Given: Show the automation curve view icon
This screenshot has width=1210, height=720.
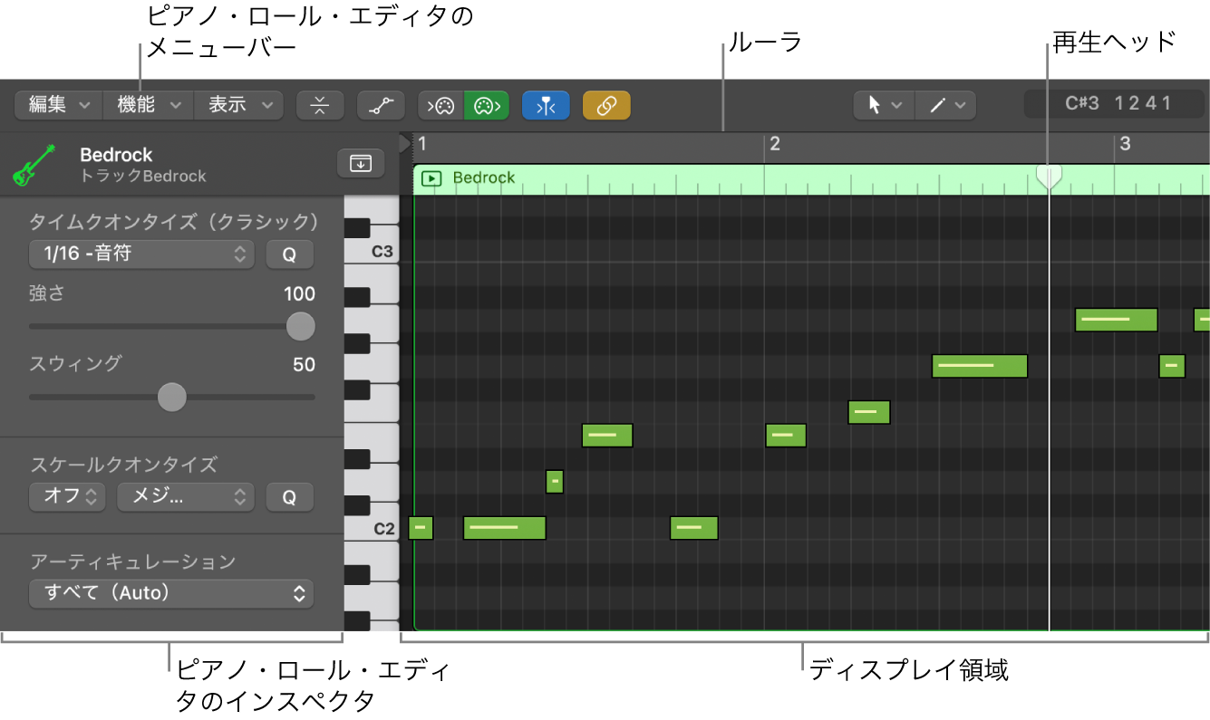Looking at the screenshot, I should click(x=381, y=105).
